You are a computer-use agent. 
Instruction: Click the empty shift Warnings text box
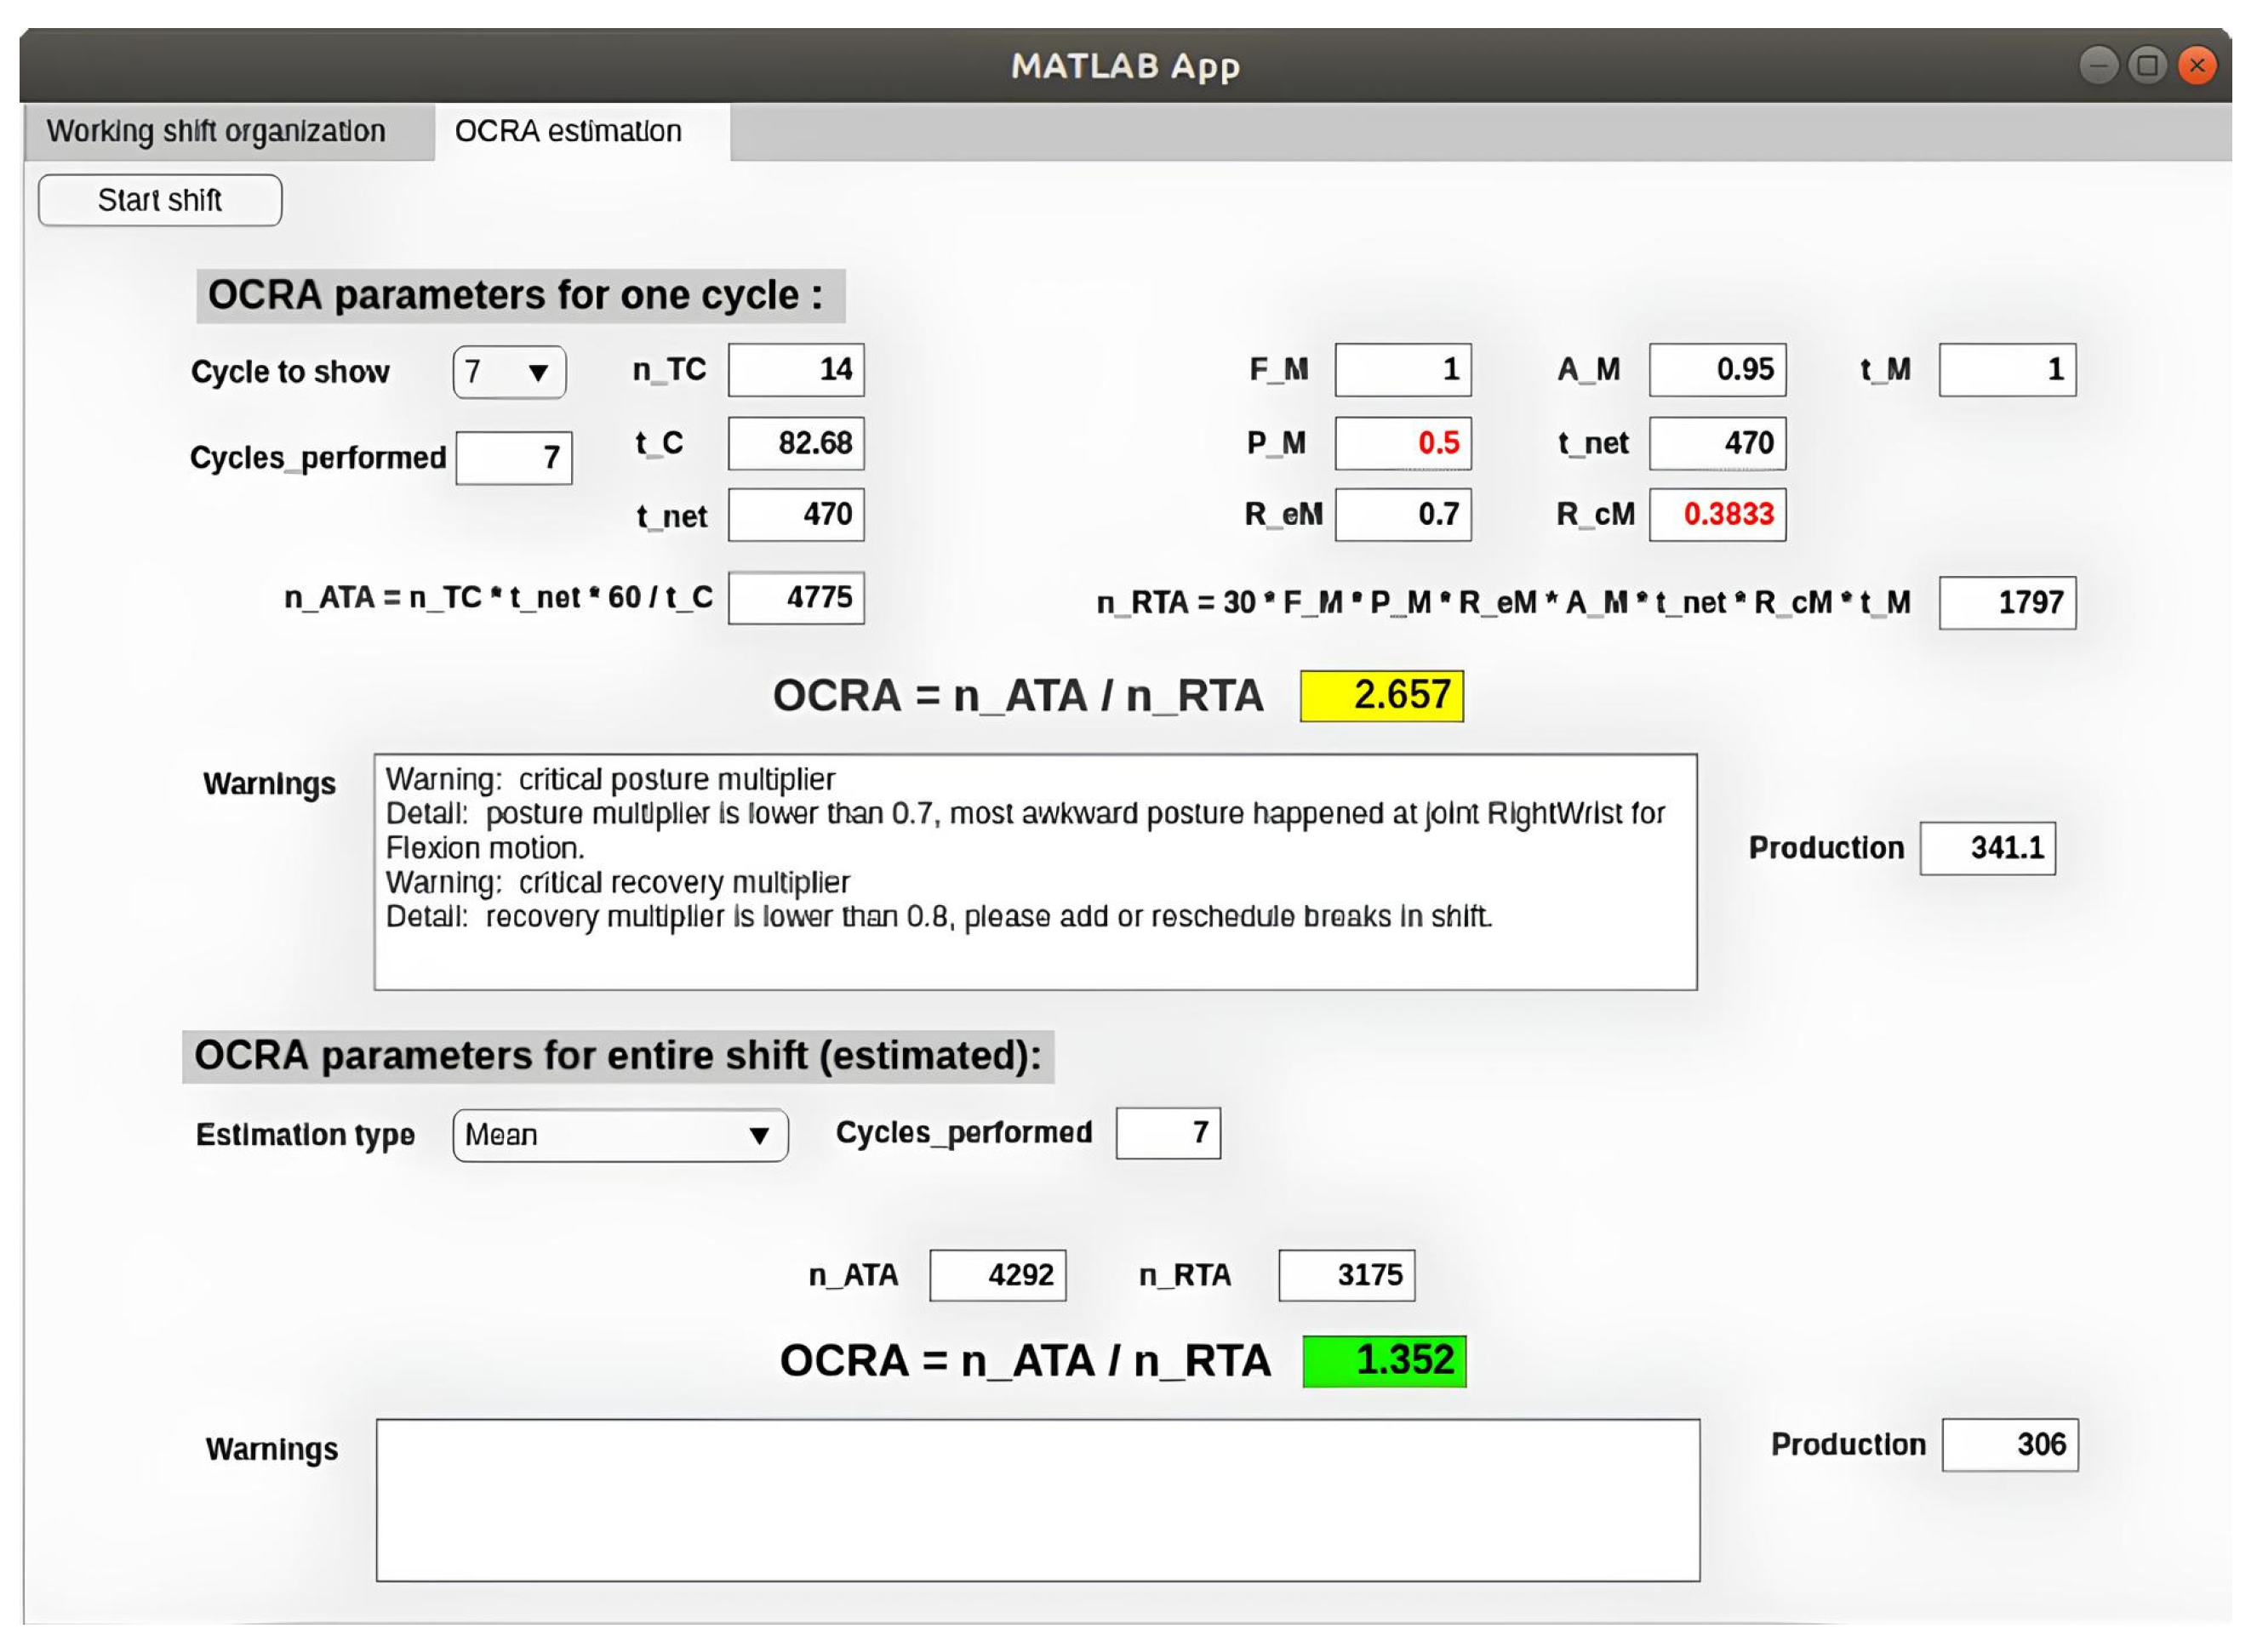[x=1037, y=1500]
